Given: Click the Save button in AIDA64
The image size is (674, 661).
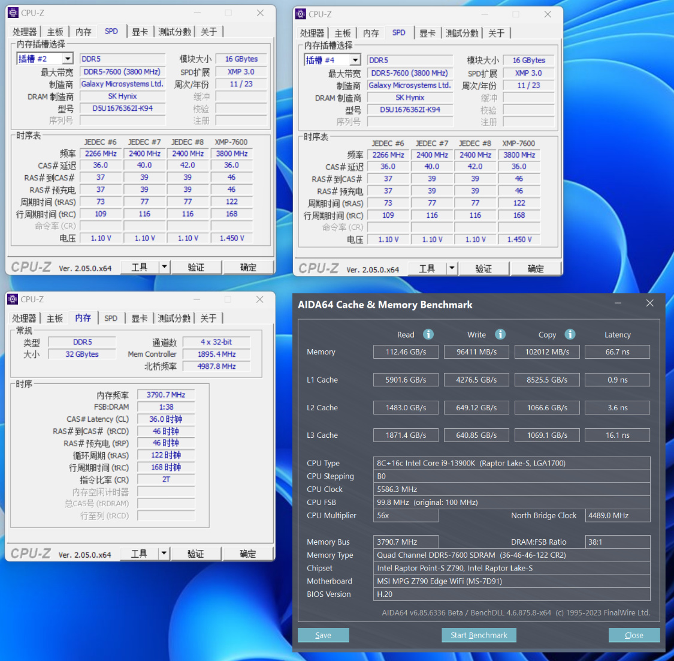Looking at the screenshot, I should [x=324, y=635].
